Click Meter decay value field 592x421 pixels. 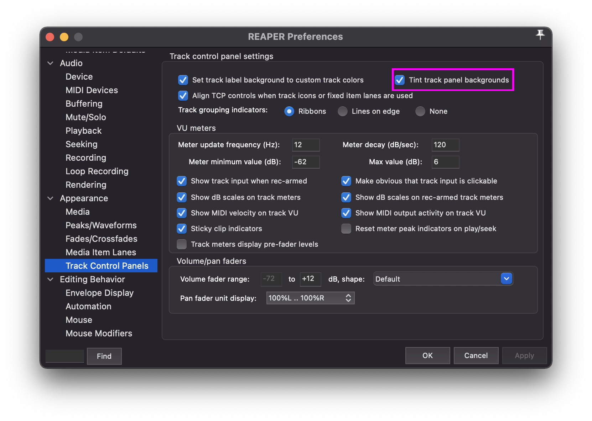(445, 145)
